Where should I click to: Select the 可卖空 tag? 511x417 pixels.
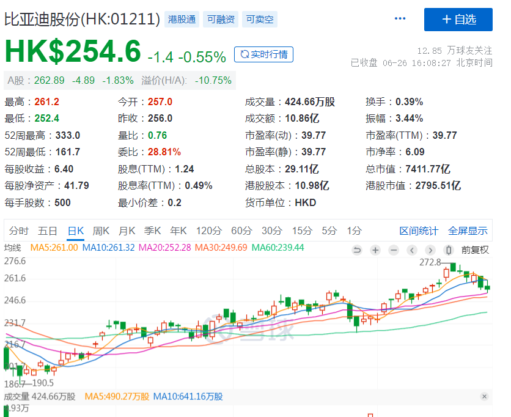click(x=260, y=19)
